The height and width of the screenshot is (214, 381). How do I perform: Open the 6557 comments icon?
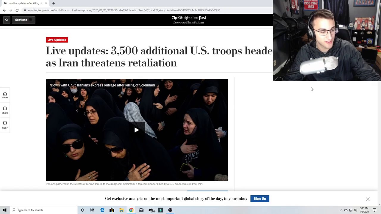pyautogui.click(x=5, y=125)
